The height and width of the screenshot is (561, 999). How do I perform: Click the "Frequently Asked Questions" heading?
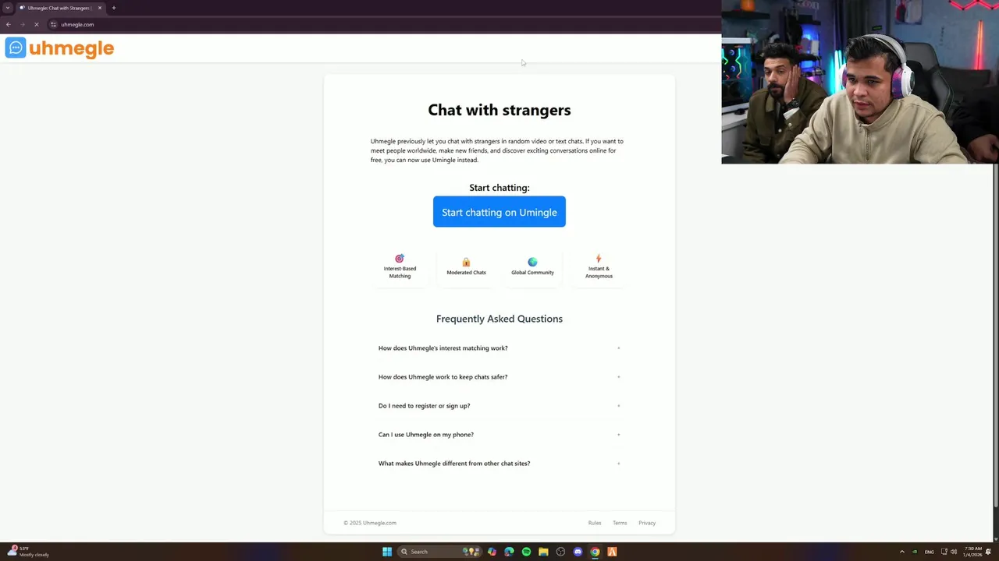[x=499, y=319]
